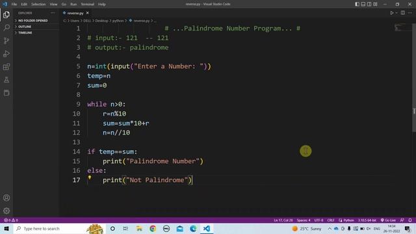Open the 25°C Sunny weather widget
The image size is (416, 234).
click(x=306, y=228)
